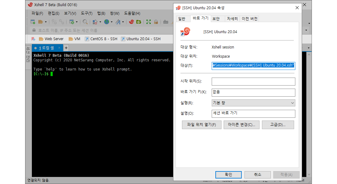337x184 pixels.
Task: Click the keyboard icon in toolbar
Action: tap(165, 22)
